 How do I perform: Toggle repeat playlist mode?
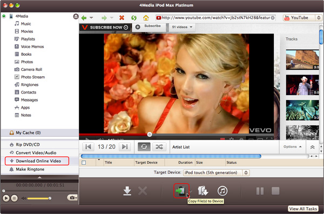click(144, 147)
